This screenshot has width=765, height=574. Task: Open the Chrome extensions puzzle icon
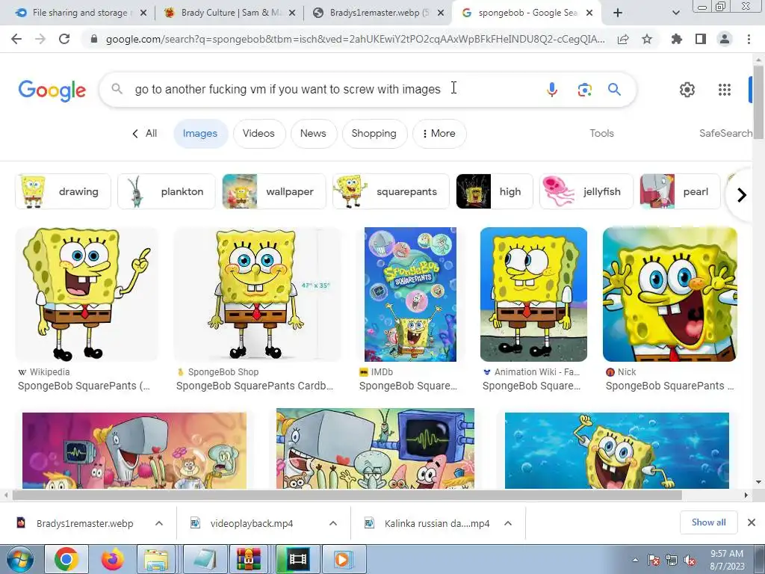click(x=677, y=39)
